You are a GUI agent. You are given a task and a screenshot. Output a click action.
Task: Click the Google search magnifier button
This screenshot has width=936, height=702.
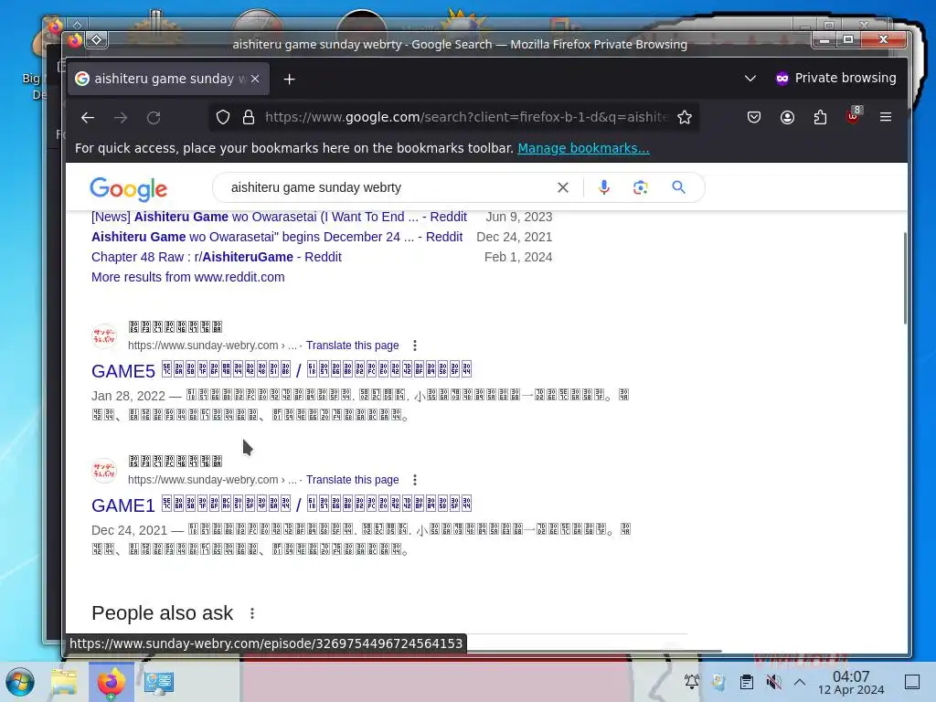click(678, 186)
